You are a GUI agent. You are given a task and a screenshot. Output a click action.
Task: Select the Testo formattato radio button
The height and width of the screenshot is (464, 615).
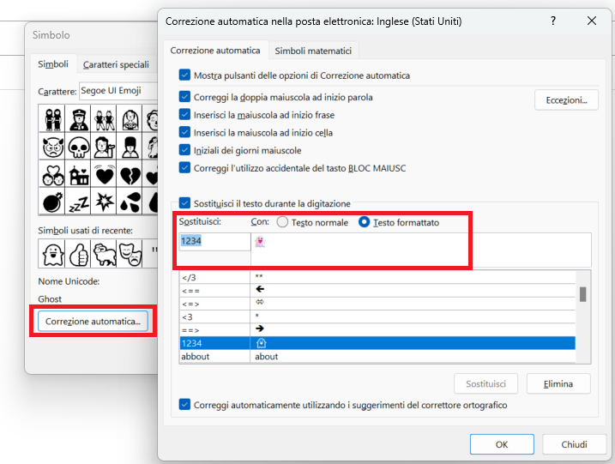pyautogui.click(x=364, y=222)
